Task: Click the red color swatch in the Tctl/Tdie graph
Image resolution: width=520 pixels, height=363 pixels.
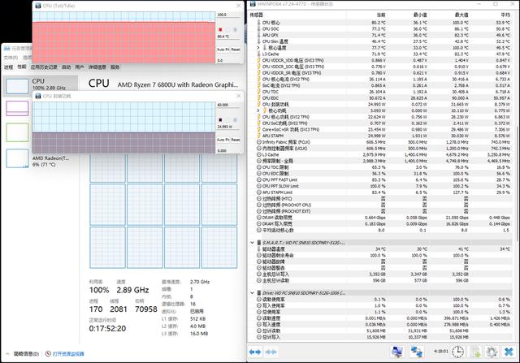Action: pyautogui.click(x=220, y=29)
